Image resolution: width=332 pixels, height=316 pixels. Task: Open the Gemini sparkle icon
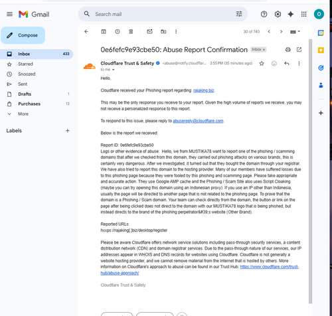tap(291, 15)
